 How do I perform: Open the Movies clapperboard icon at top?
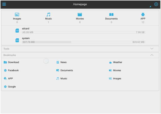point(80,15)
